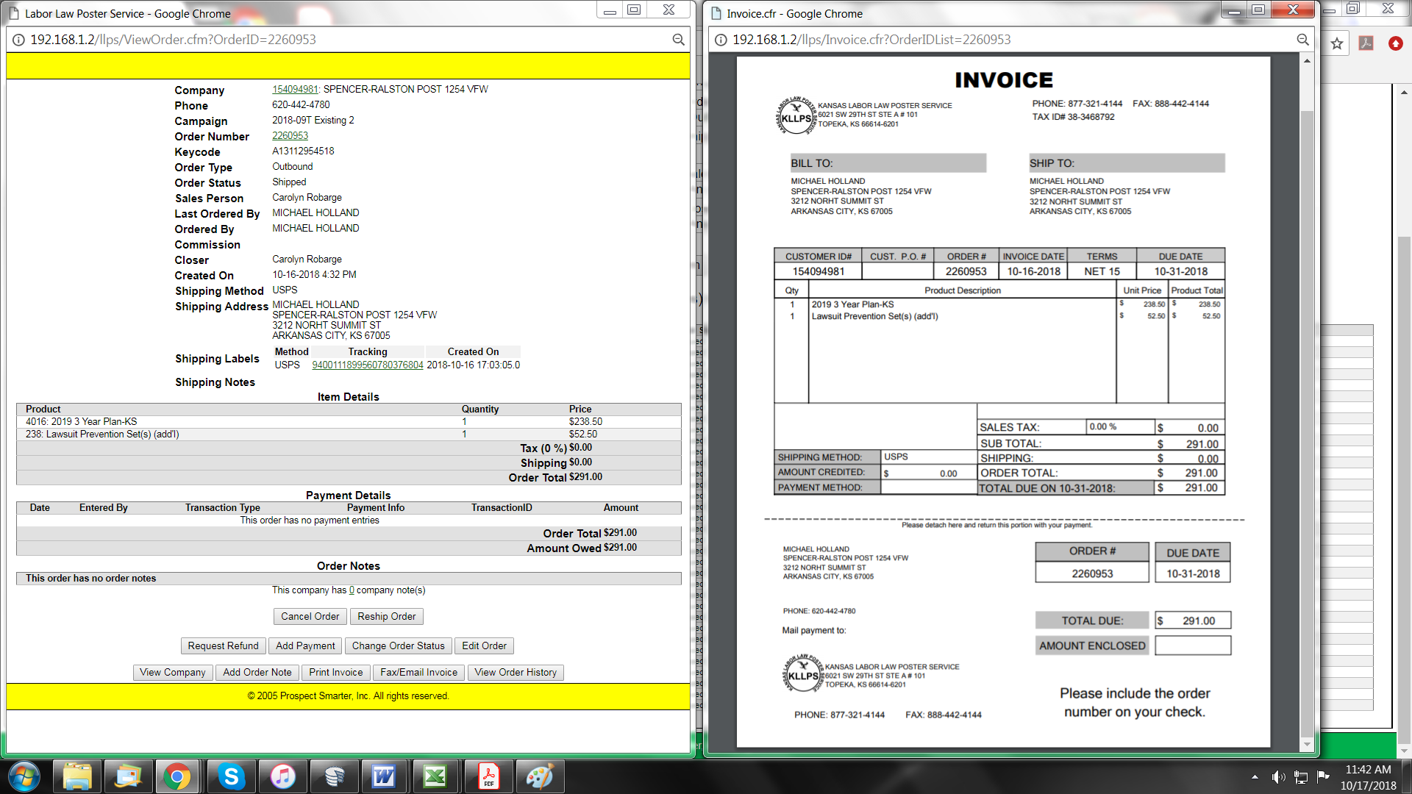Click the bookmark star icon
This screenshot has width=1412, height=794.
pos(1336,44)
